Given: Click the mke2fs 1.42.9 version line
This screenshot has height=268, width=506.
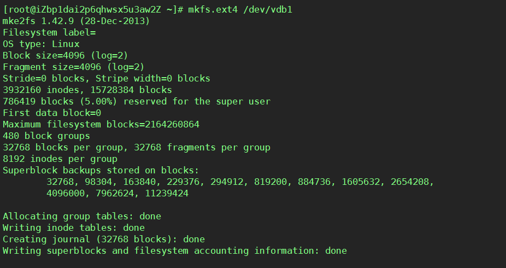Looking at the screenshot, I should (76, 21).
